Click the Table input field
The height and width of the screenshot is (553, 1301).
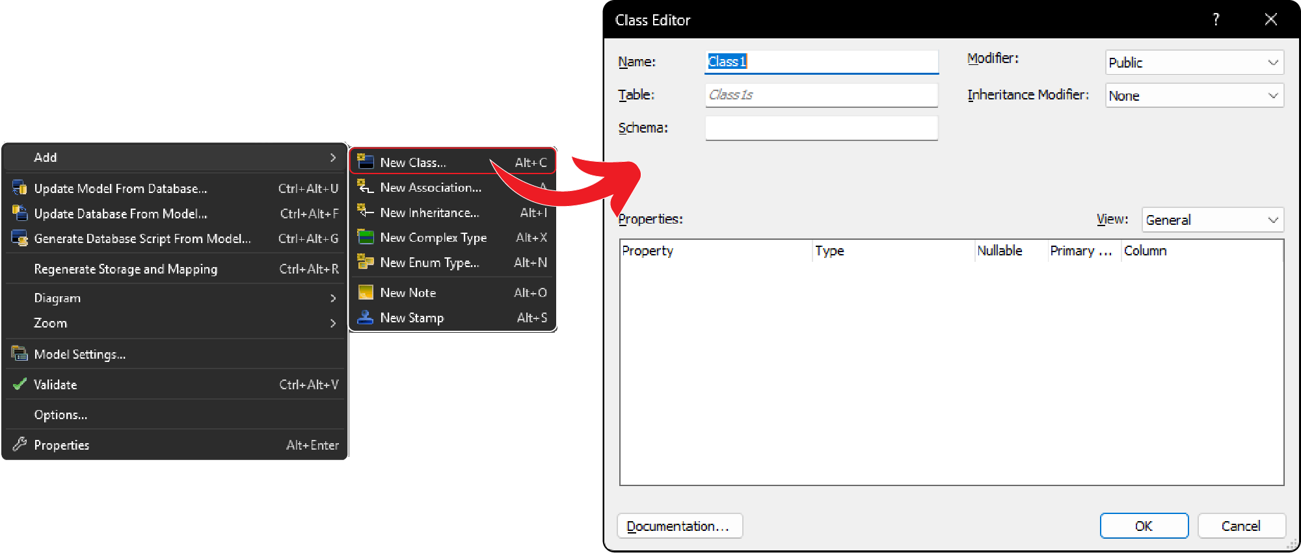point(822,95)
